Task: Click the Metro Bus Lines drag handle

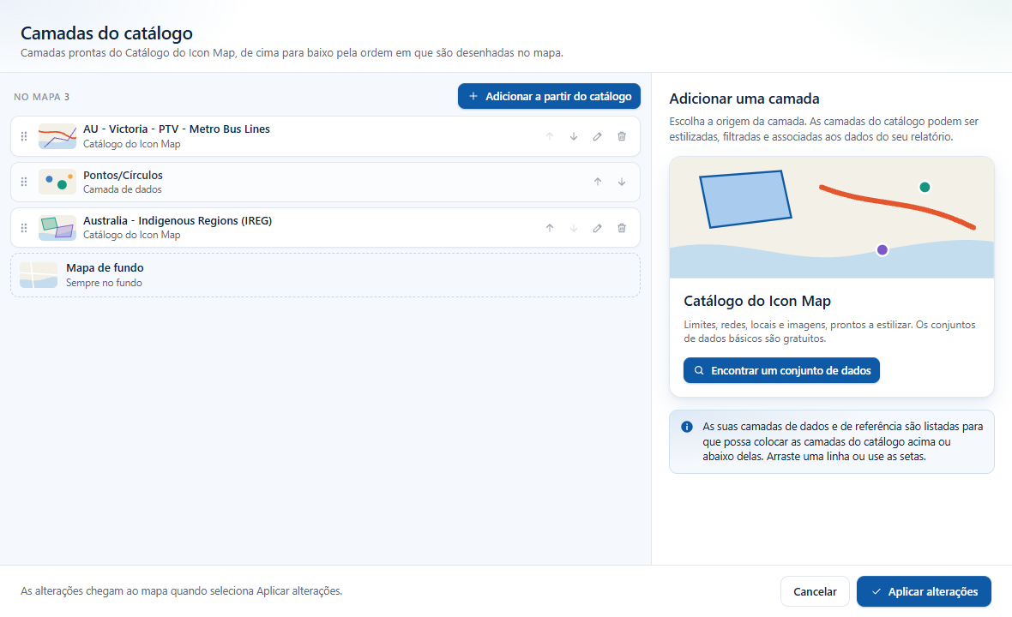Action: coord(24,136)
